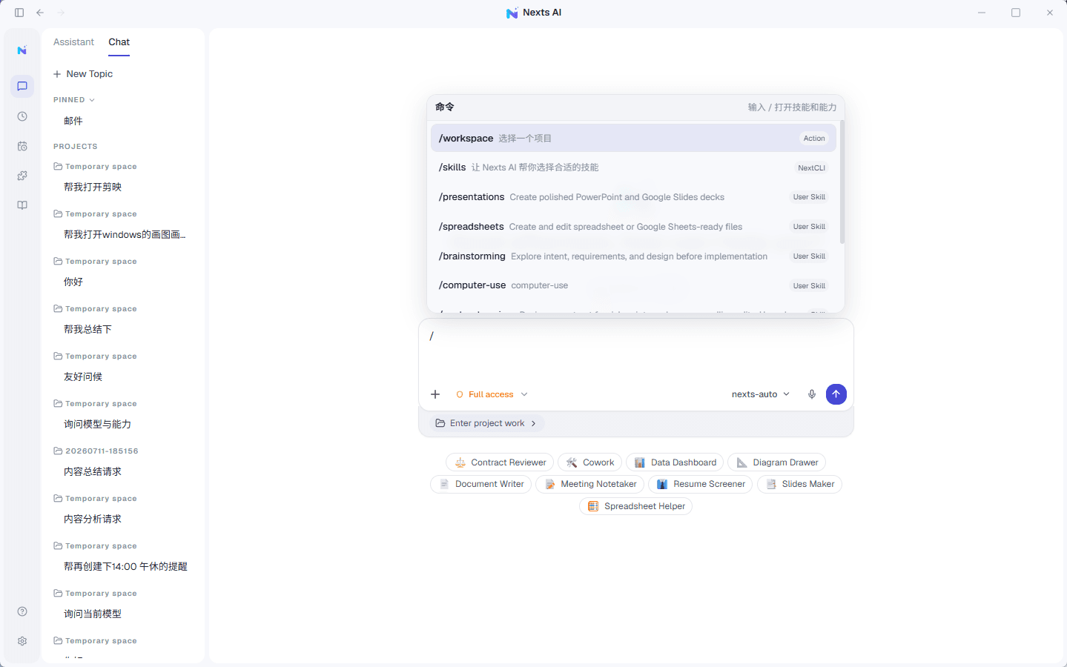Switch to the Chat tab

pos(119,42)
